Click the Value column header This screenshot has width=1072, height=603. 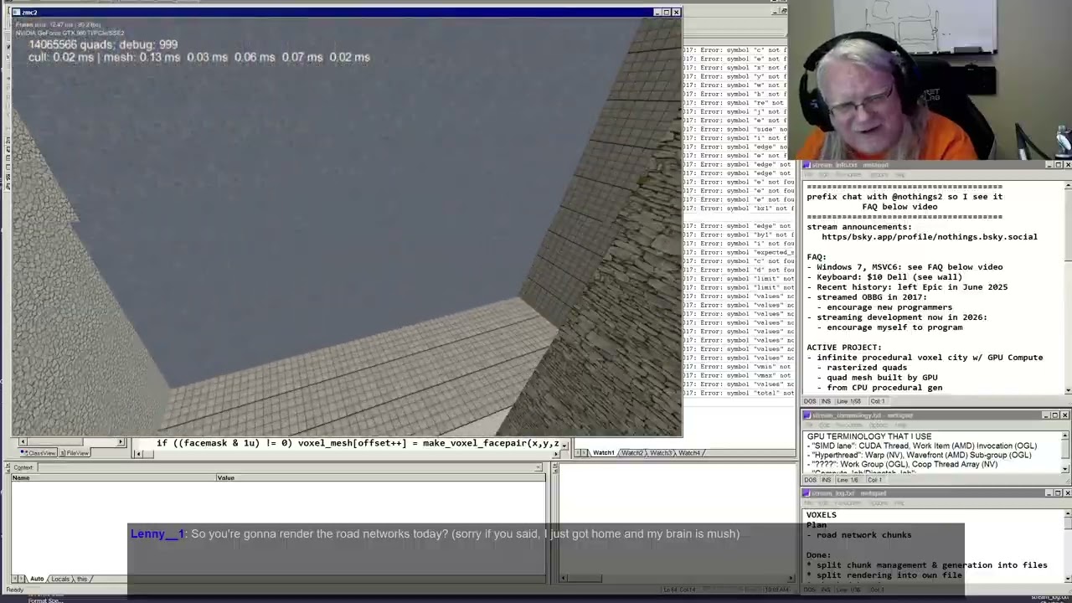click(x=380, y=477)
